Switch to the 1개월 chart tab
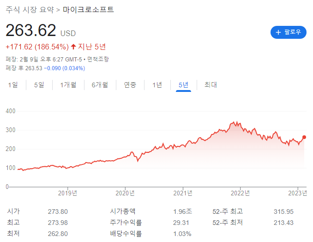Viewport: 313px width, 242px height. 68,85
